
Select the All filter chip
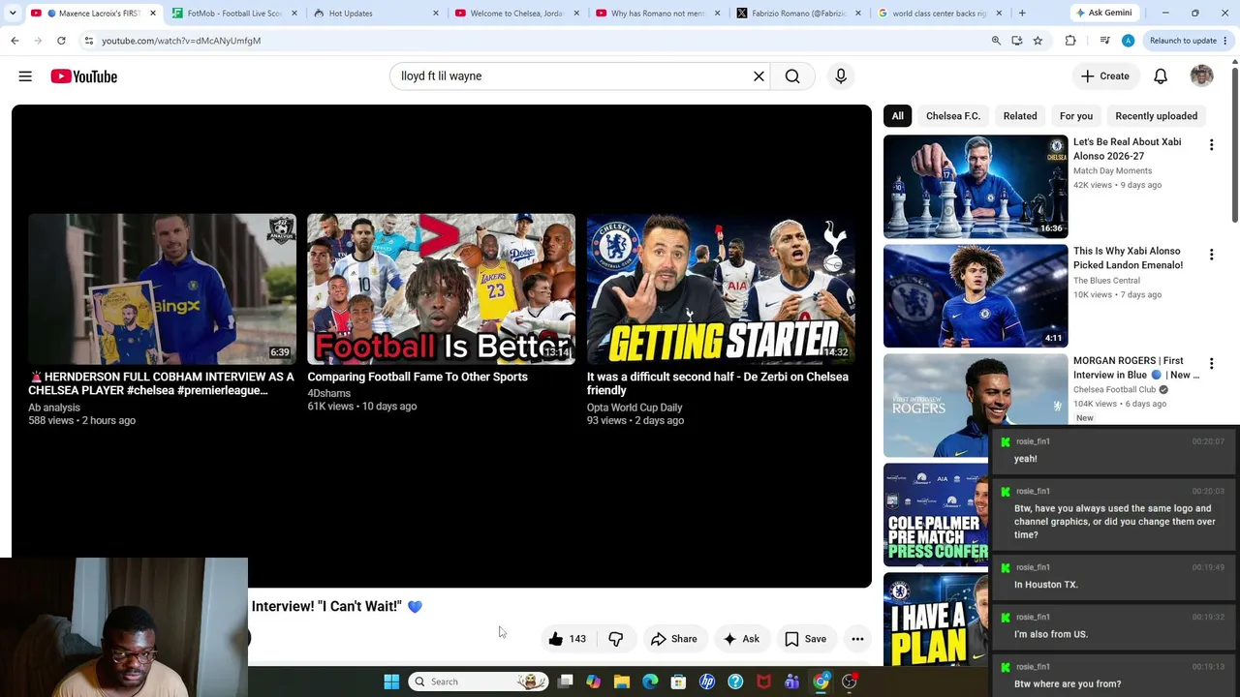pyautogui.click(x=898, y=116)
